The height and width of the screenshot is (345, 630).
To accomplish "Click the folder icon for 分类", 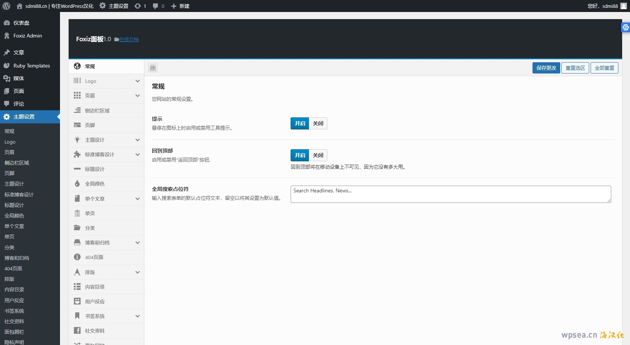I will 77,228.
